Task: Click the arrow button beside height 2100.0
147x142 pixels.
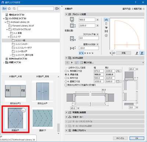Action: (x=97, y=25)
